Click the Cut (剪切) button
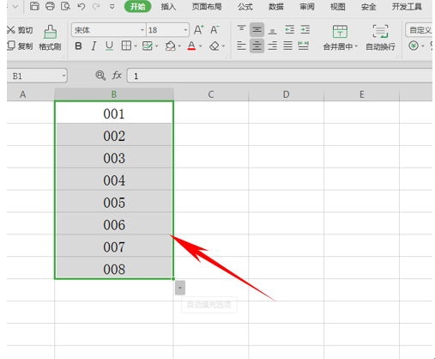The width and height of the screenshot is (435, 359). 20,30
